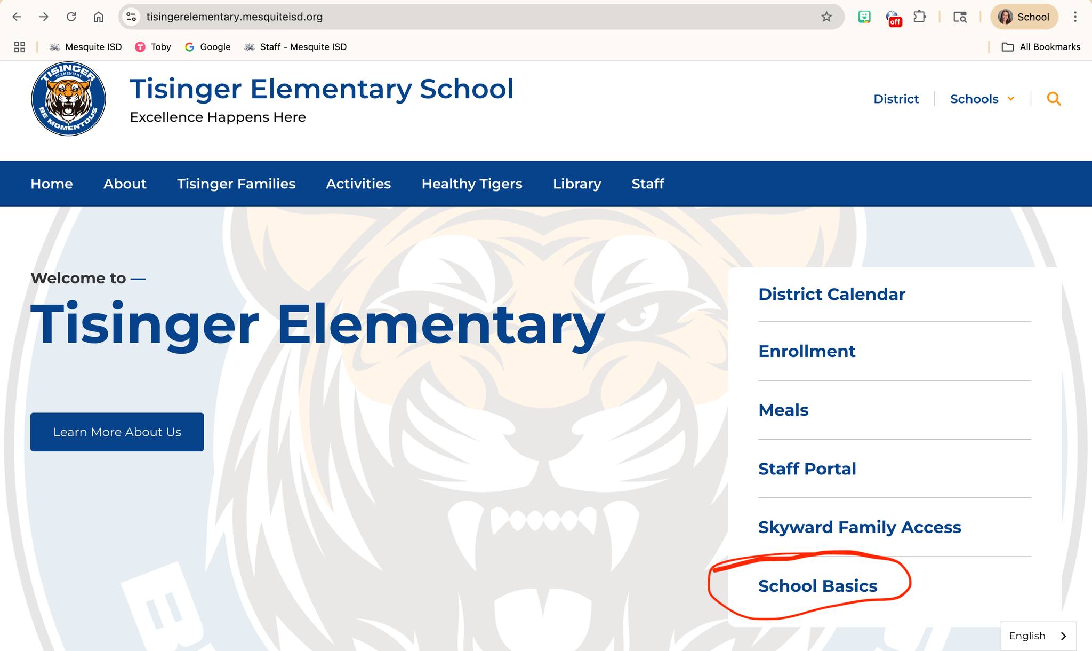Open the Meals quick link
1092x651 pixels.
(783, 410)
